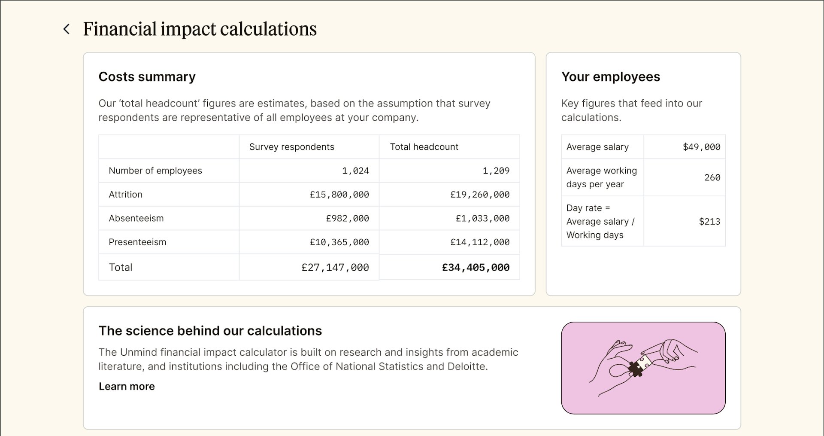The height and width of the screenshot is (436, 824).
Task: Click the £19,260,000 attrition headcount cell
Action: coord(479,195)
